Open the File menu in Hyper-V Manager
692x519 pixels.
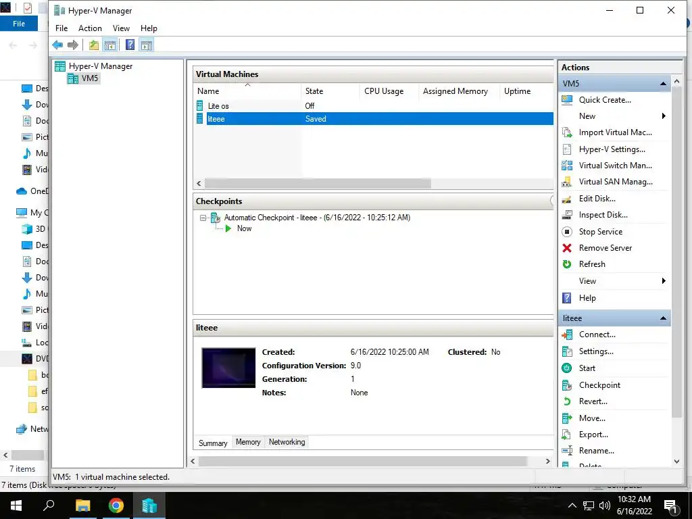61,28
